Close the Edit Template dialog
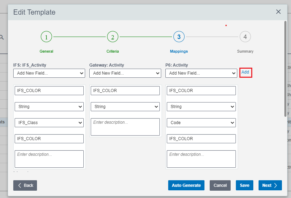 click(278, 12)
